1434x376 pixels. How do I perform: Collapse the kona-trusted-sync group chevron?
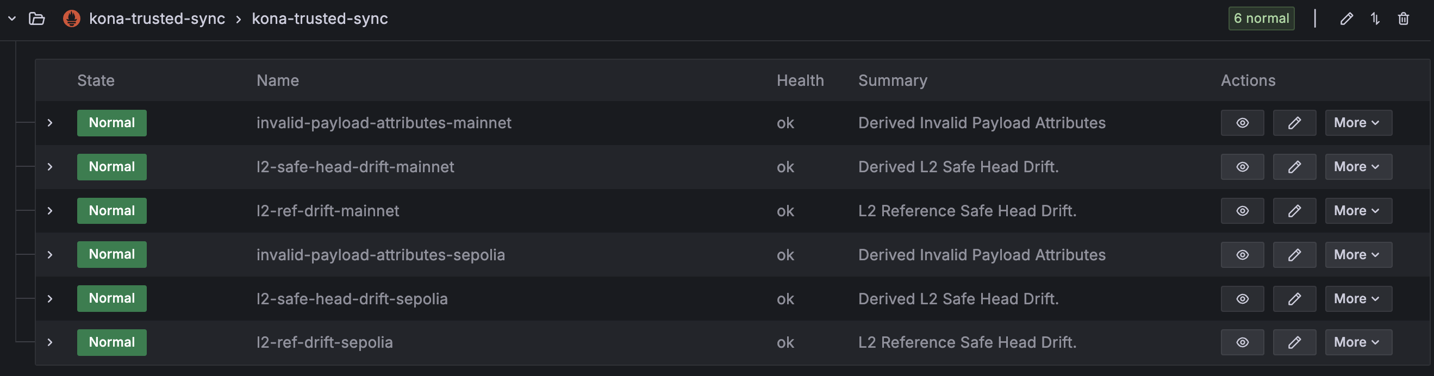12,19
